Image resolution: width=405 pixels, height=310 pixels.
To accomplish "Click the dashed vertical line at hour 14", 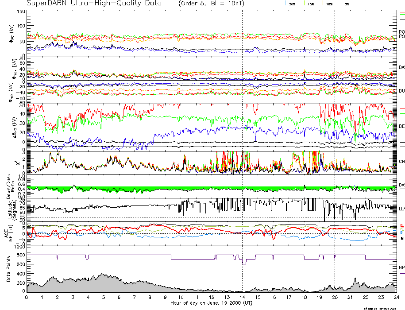I will [242, 133].
